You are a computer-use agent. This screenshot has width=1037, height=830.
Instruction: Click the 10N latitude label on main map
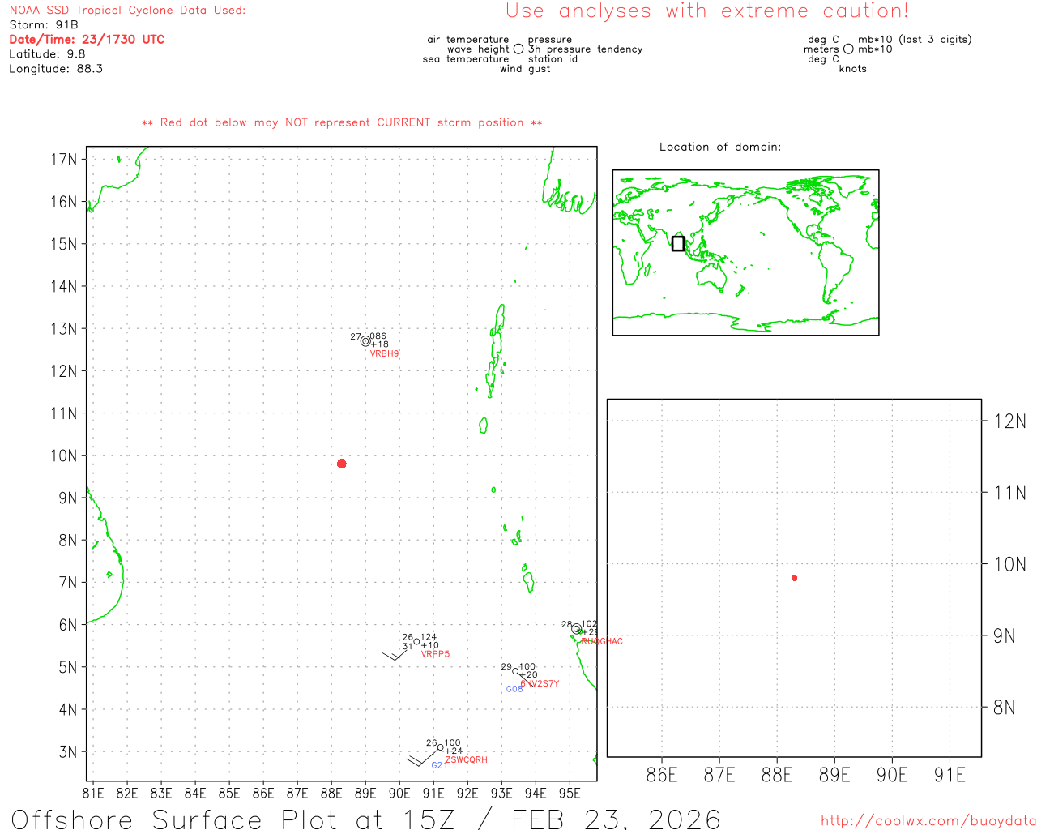[x=64, y=456]
